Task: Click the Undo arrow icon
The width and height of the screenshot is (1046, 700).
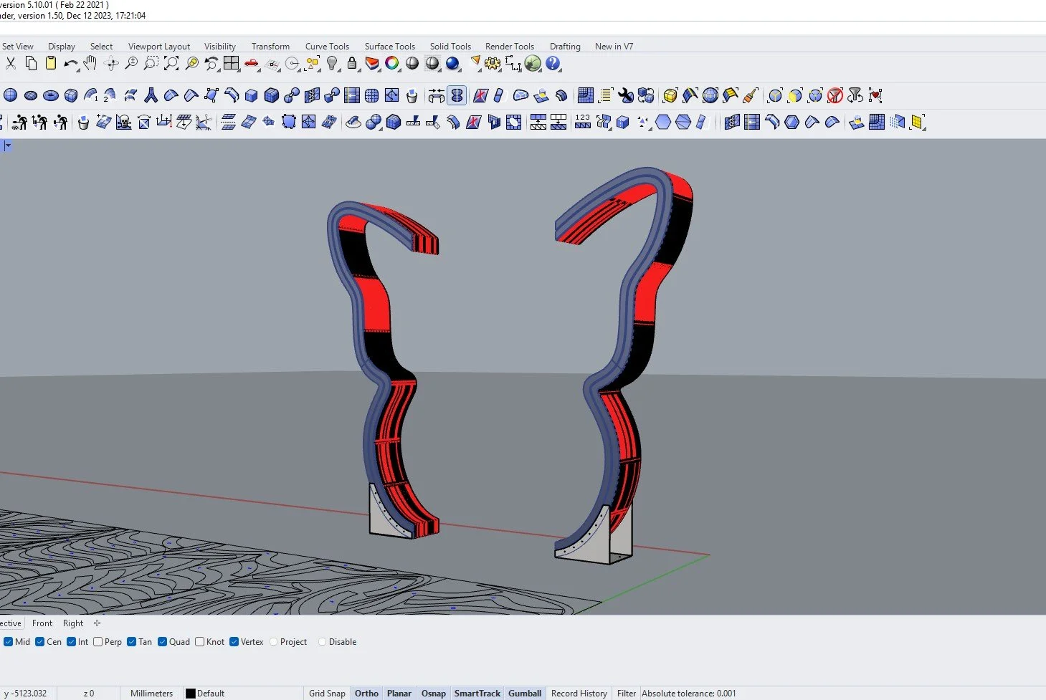Action: tap(70, 64)
